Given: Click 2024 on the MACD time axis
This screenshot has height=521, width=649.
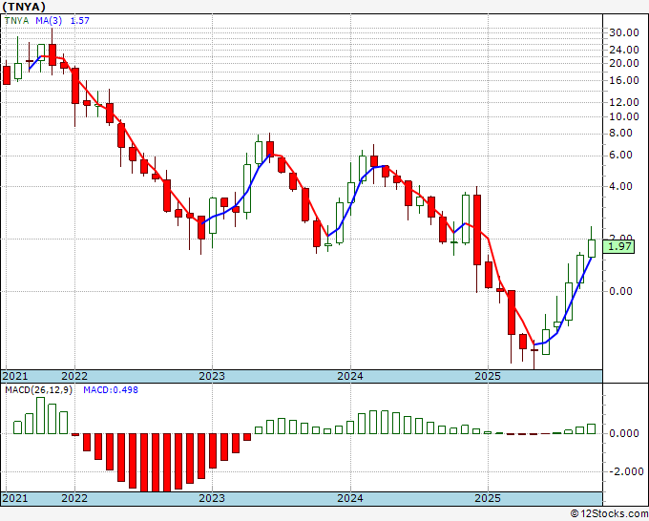Looking at the screenshot, I should 350,498.
